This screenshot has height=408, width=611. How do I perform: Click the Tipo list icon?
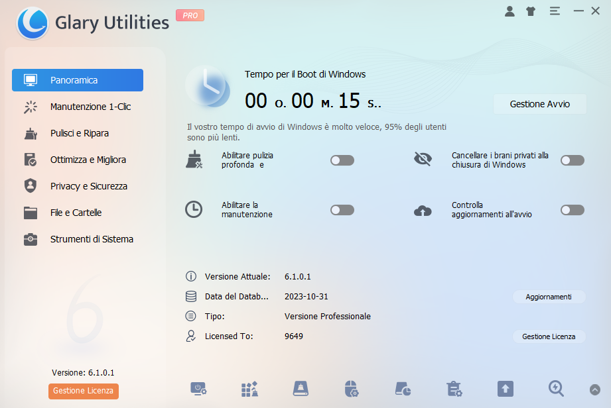[x=190, y=316]
